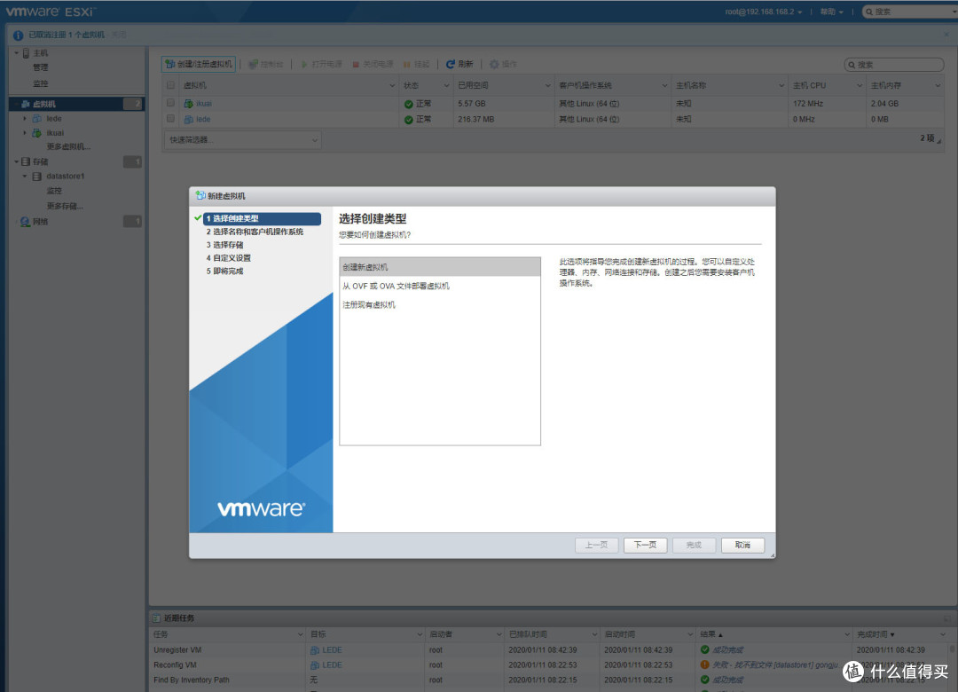This screenshot has height=692, width=958.
Task: Select the 网络 globe icon in sidebar
Action: (25, 221)
